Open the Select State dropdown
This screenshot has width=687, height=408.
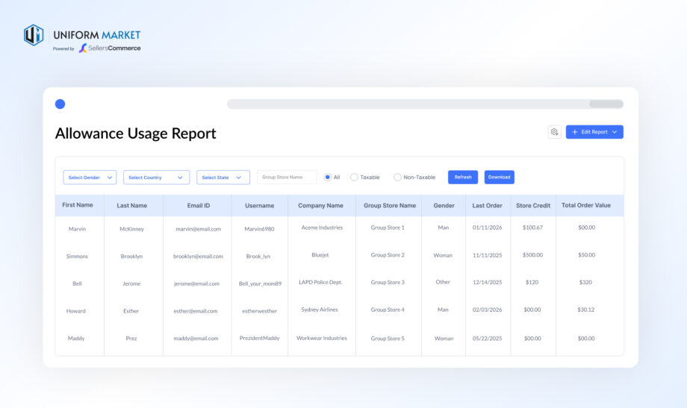click(x=223, y=178)
